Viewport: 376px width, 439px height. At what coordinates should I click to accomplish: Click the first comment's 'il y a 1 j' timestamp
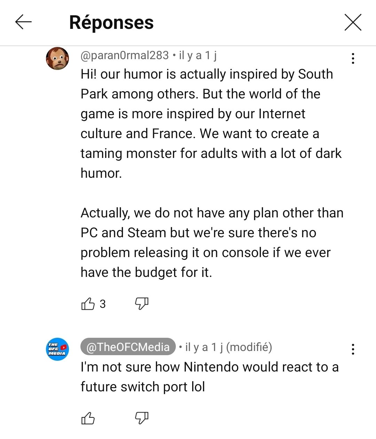198,55
